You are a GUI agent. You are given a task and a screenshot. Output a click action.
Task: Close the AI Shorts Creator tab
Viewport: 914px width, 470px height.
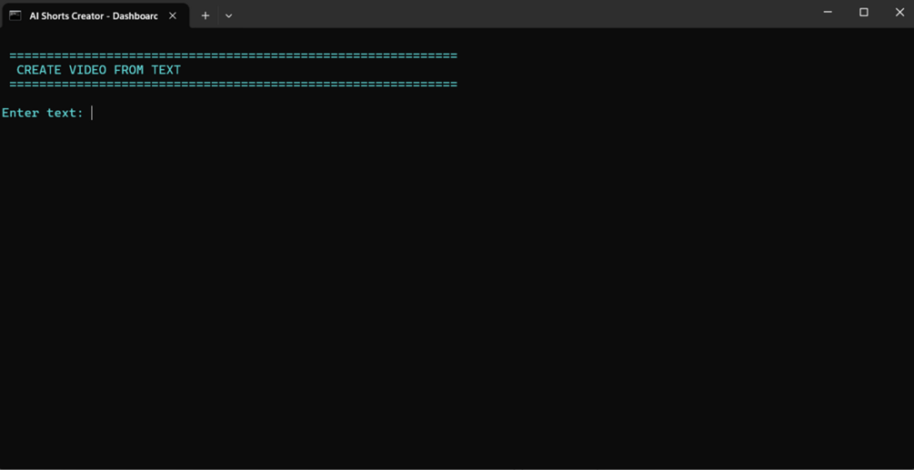pos(173,15)
